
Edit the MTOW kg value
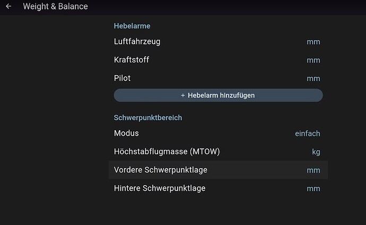pyautogui.click(x=316, y=152)
